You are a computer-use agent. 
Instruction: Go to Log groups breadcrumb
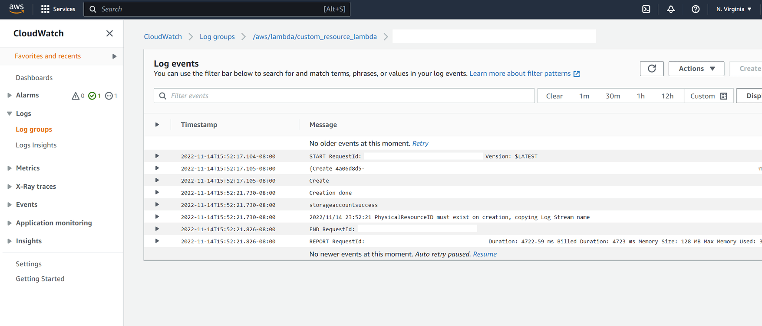[x=217, y=37]
